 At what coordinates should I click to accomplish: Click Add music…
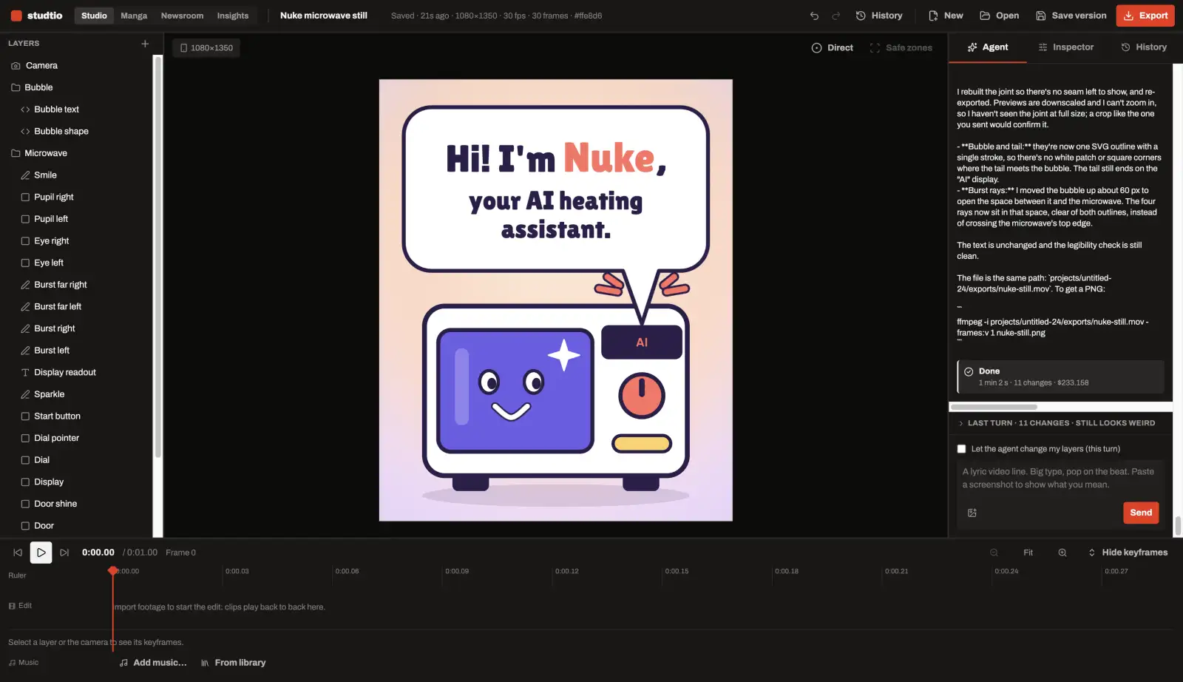(x=153, y=663)
